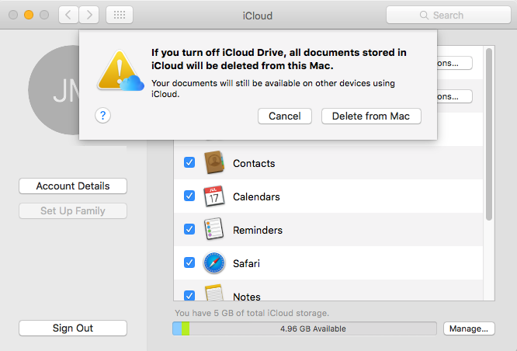Click the Reminders label
Image resolution: width=517 pixels, height=351 pixels.
click(258, 230)
